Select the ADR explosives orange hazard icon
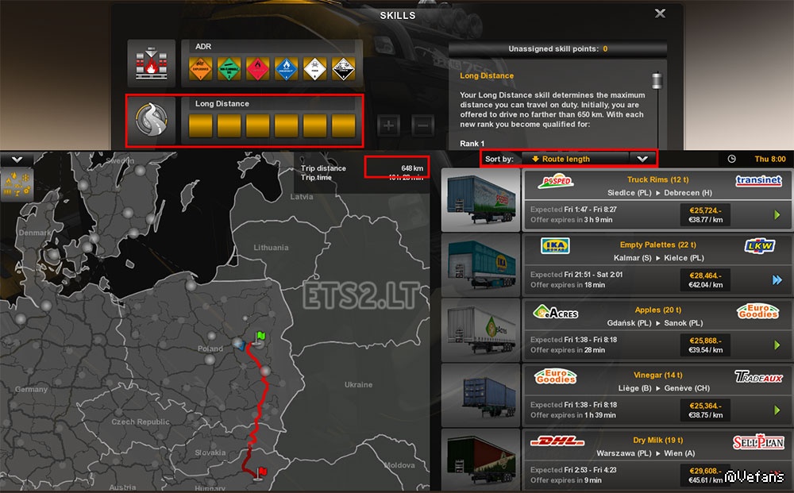794x493 pixels. tap(201, 68)
